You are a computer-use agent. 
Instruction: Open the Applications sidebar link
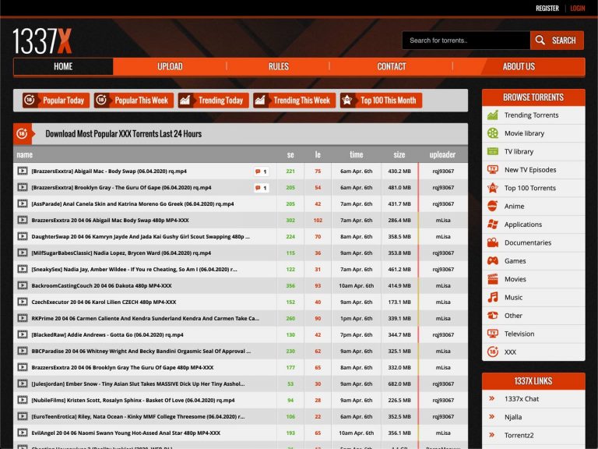coord(523,224)
